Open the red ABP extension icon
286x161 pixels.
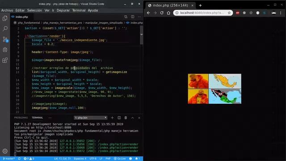click(237, 13)
